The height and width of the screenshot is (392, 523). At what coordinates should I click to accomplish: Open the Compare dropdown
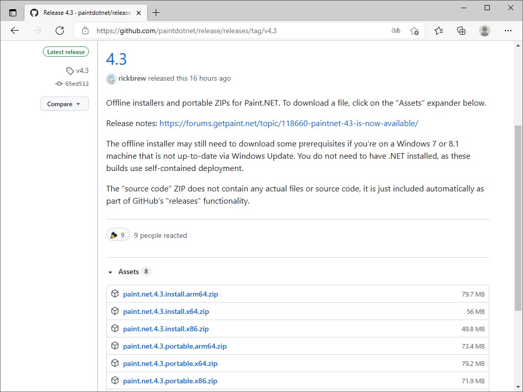[x=64, y=104]
